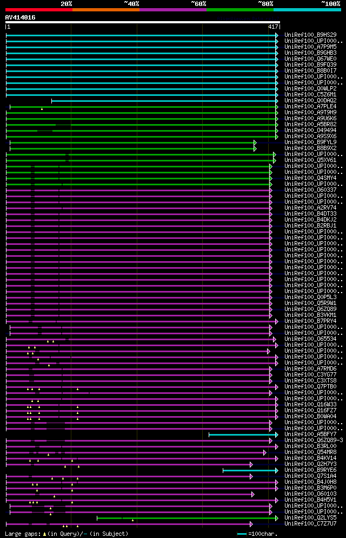This screenshot has width=346, height=538.
Task: Select the UniRef100_A9U6K6 entry
Action: pyautogui.click(x=310, y=118)
